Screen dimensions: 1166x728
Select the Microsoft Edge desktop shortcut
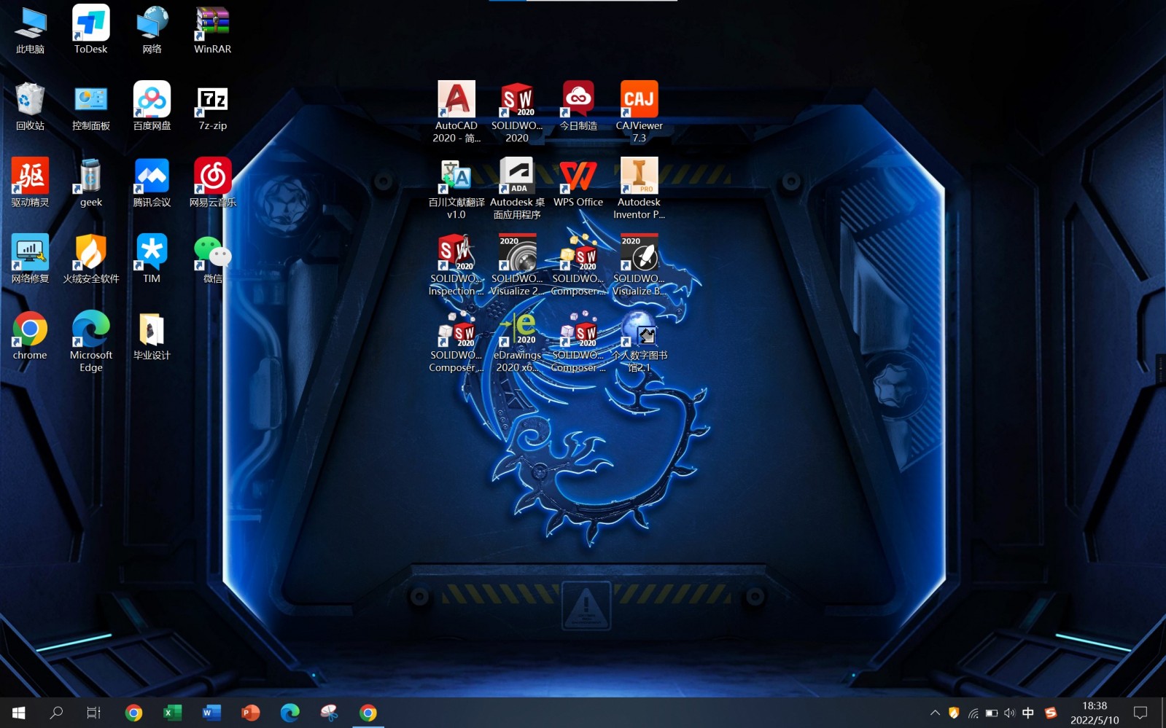(x=90, y=342)
